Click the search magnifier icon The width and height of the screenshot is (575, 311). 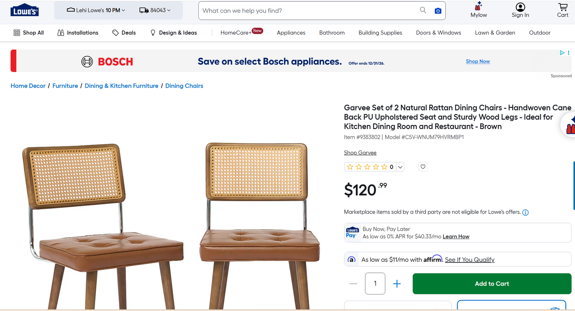[423, 10]
